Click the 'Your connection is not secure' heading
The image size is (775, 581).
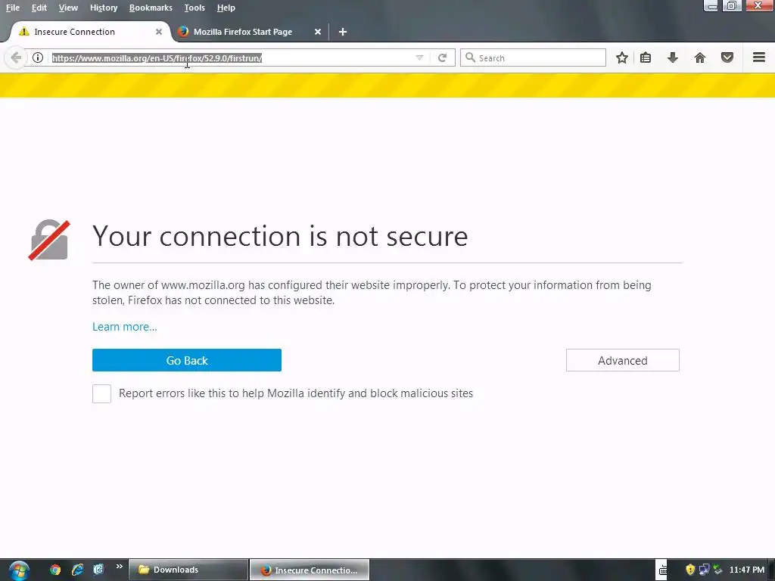pos(280,236)
